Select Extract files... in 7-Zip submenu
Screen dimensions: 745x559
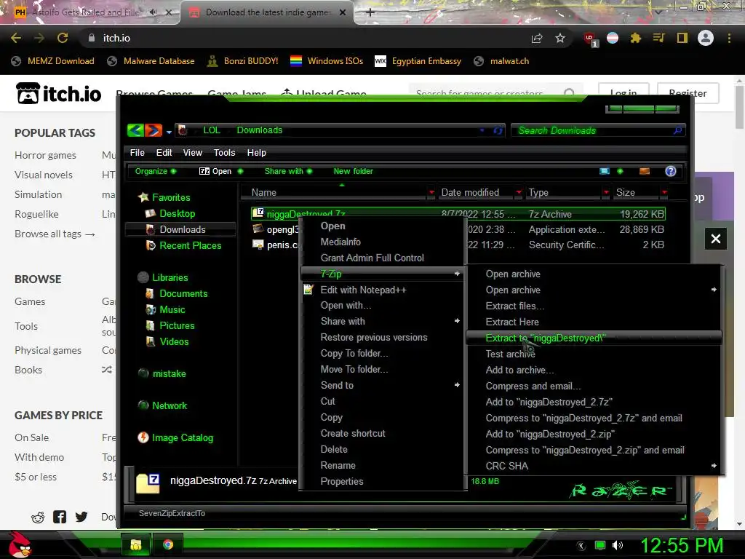[x=515, y=306]
